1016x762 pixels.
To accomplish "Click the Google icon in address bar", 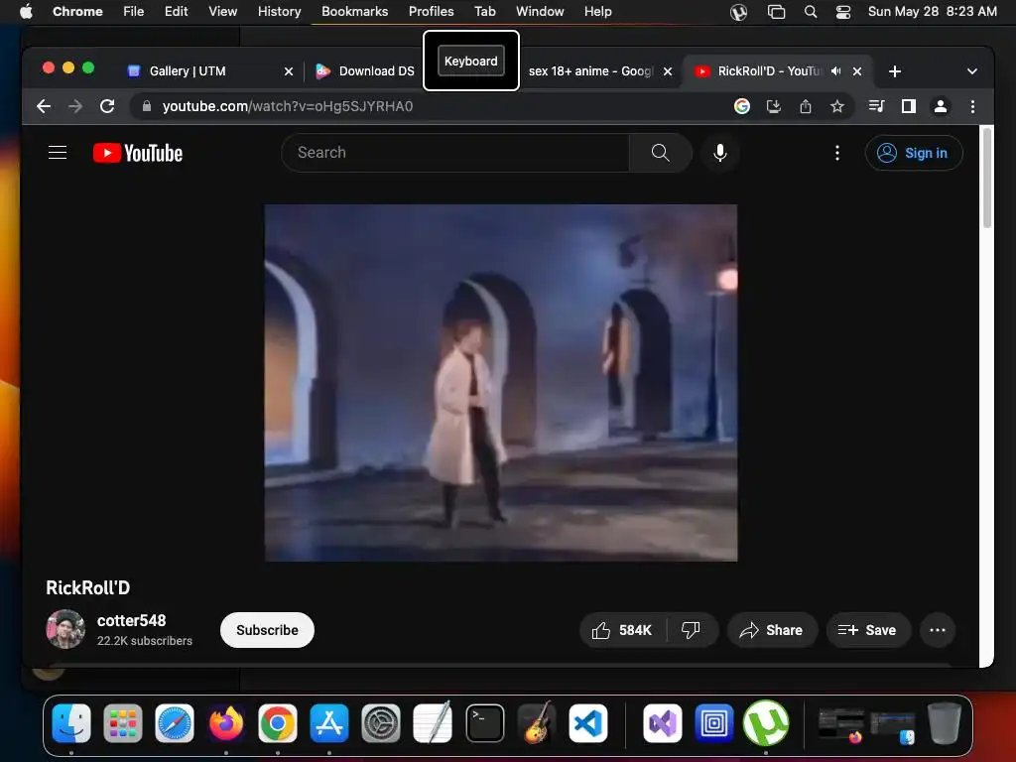I will (x=742, y=106).
